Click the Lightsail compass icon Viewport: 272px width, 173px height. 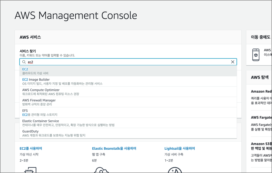click(175, 170)
